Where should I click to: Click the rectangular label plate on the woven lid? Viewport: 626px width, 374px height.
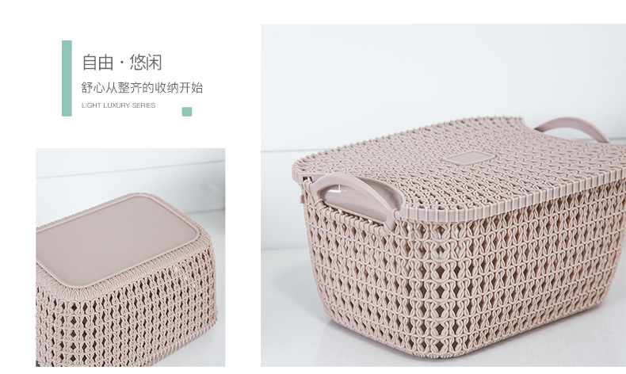pyautogui.click(x=468, y=156)
